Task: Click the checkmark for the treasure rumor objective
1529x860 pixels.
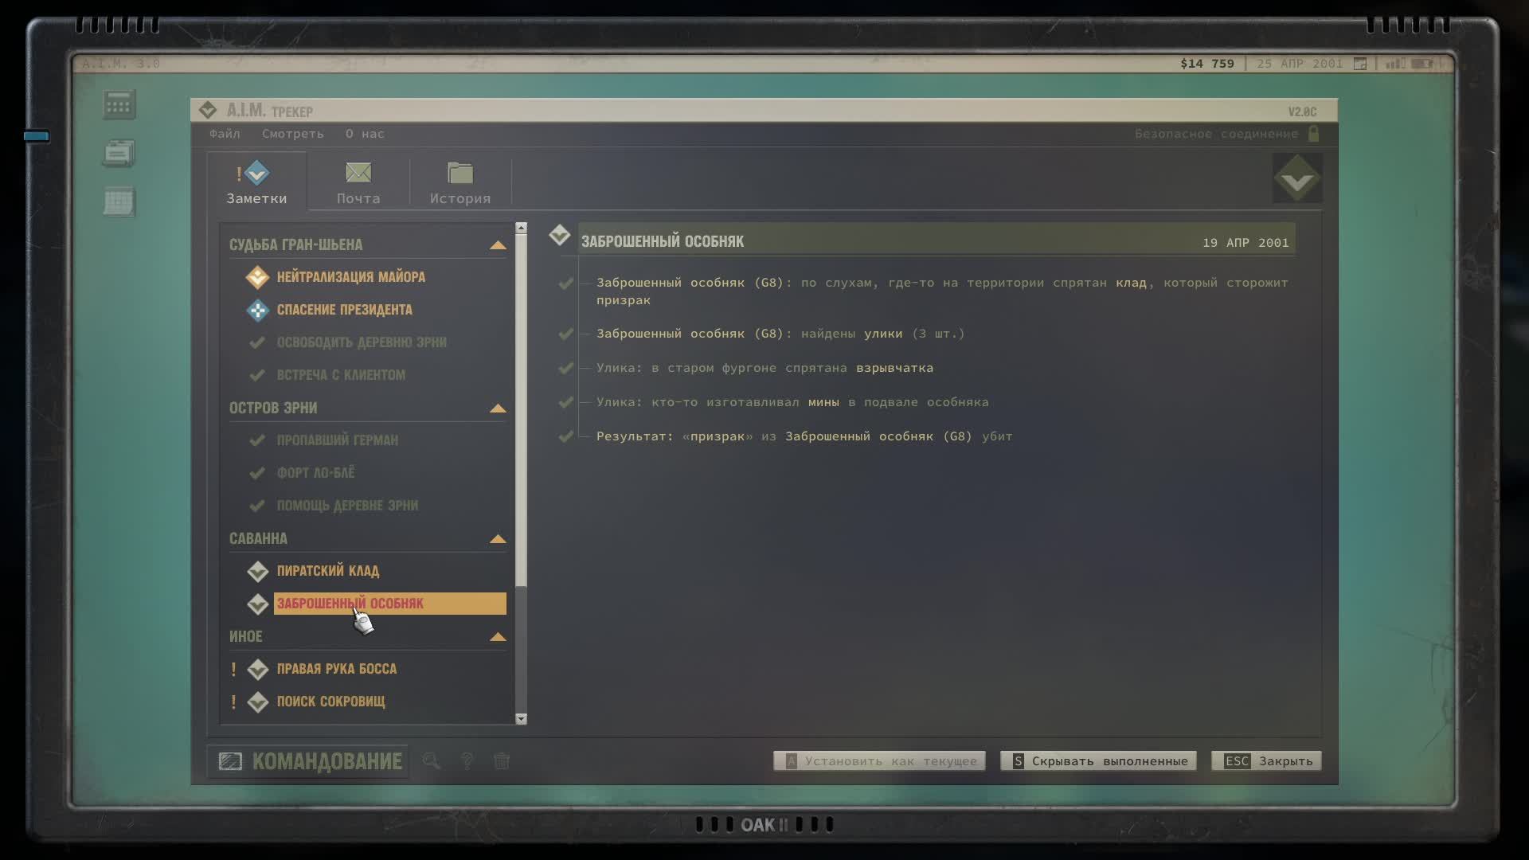Action: 565,283
